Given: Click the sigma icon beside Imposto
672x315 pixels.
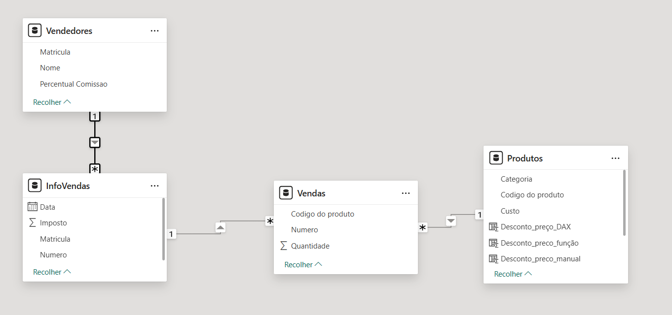Looking at the screenshot, I should click(33, 222).
